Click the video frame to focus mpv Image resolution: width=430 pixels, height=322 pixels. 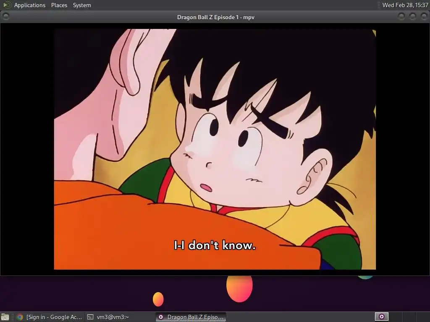[215, 149]
